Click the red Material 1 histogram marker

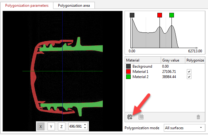[160, 15]
